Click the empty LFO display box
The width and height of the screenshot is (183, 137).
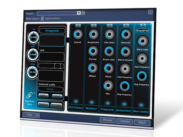[51, 57]
